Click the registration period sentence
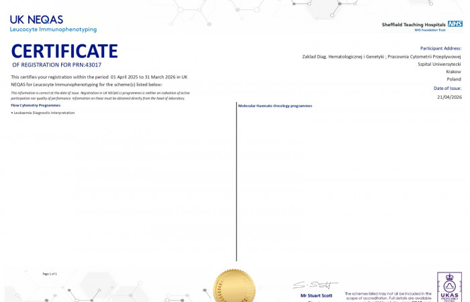Viewport: 470px width, 302px height. pos(99,81)
